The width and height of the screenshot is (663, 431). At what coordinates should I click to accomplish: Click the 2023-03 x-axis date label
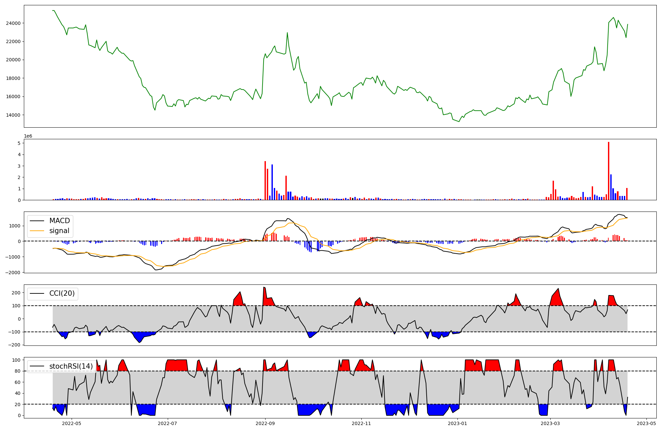pos(550,423)
